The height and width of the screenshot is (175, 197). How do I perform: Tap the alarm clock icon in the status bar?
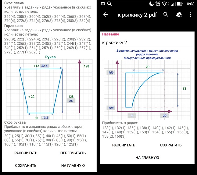point(158,4)
